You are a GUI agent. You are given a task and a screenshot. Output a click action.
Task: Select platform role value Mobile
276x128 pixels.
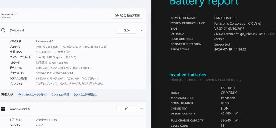[219, 39]
